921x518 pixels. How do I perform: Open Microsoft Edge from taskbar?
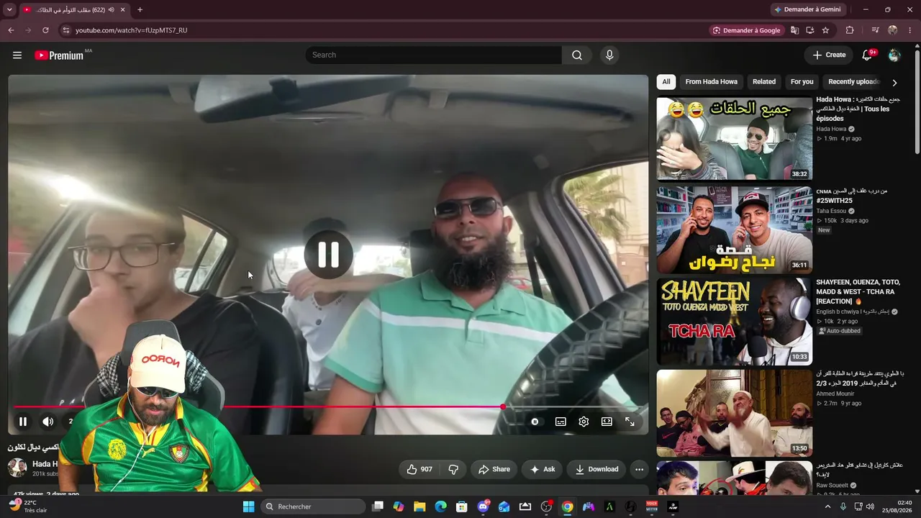[x=440, y=506]
